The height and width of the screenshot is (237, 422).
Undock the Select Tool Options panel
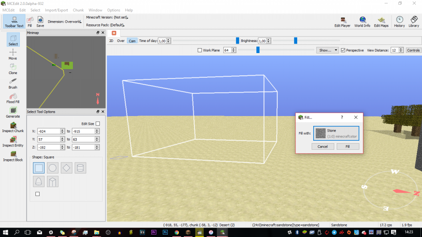point(98,112)
